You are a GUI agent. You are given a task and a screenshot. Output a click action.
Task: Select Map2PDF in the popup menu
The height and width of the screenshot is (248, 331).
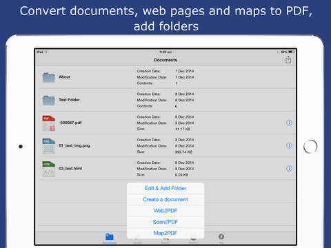165,233
